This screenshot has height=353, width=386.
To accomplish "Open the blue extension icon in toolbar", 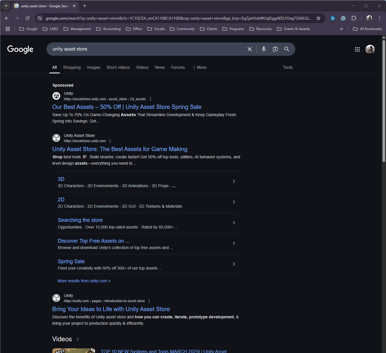I will point(333,18).
